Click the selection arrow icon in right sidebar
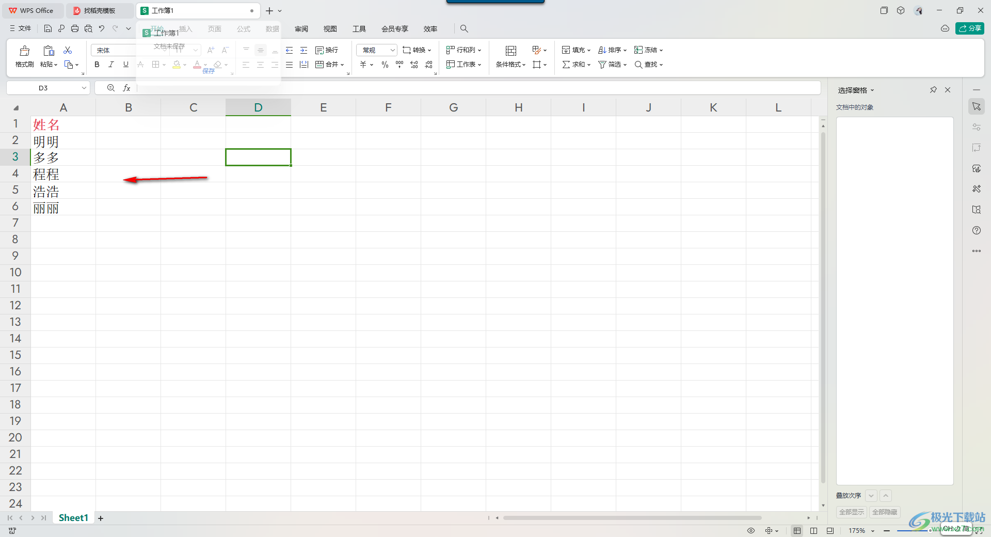Image resolution: width=991 pixels, height=537 pixels. pyautogui.click(x=977, y=106)
